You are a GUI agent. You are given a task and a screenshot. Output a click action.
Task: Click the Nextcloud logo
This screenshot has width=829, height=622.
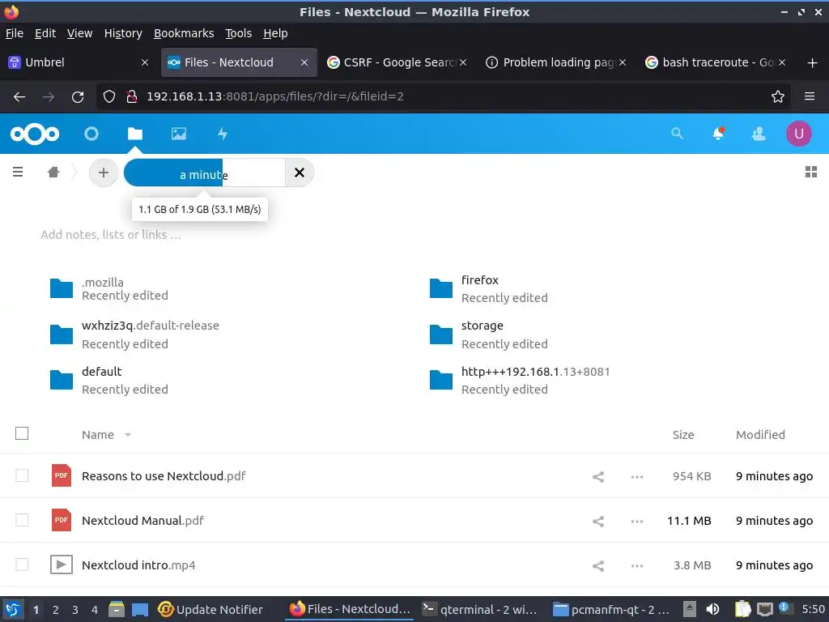(x=34, y=134)
